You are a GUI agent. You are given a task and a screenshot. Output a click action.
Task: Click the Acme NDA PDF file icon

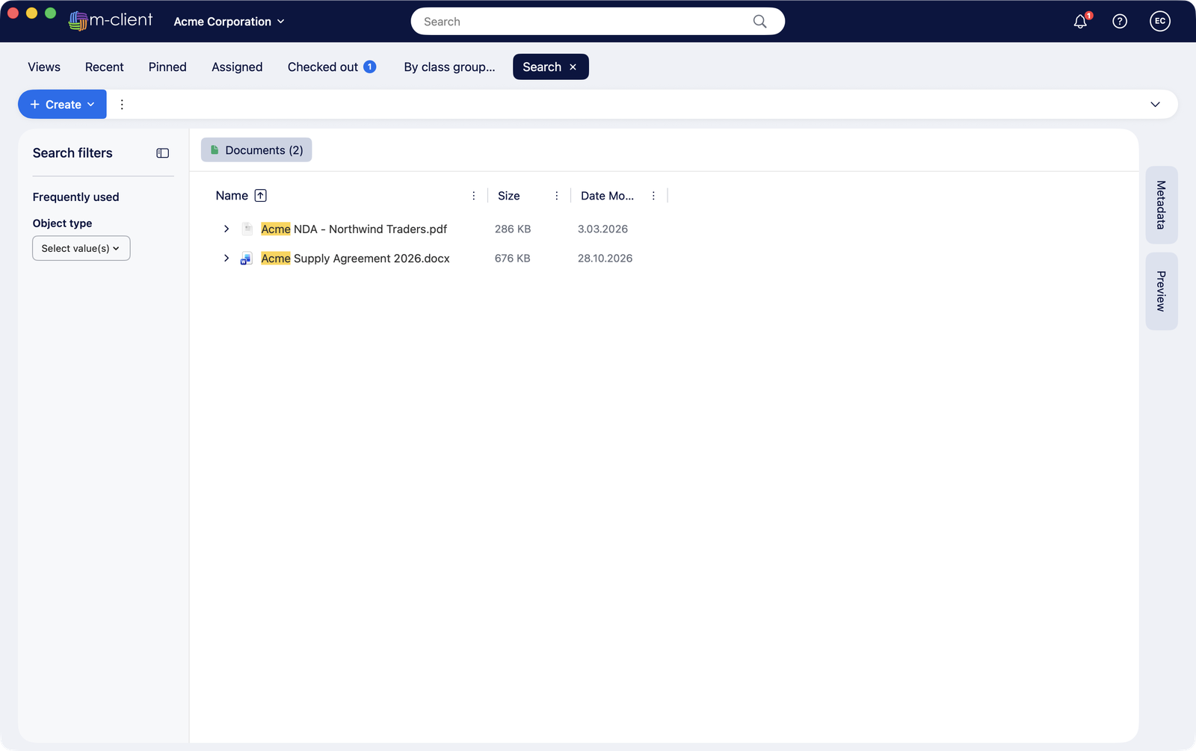point(247,229)
